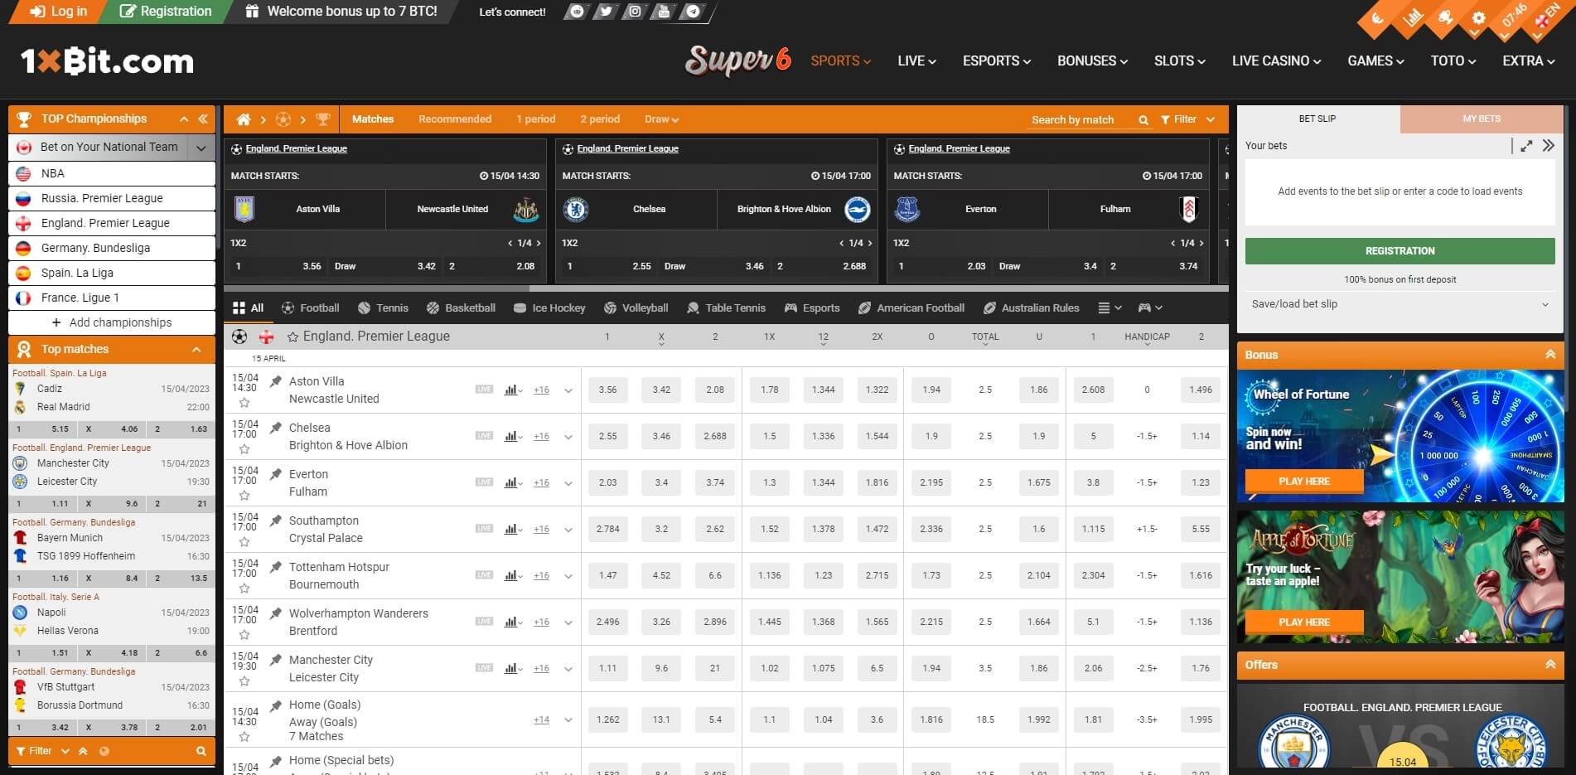Click the trophy results icon in top corner

(x=1445, y=18)
